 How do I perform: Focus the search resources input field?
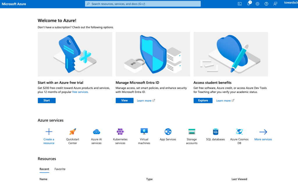click(143, 4)
